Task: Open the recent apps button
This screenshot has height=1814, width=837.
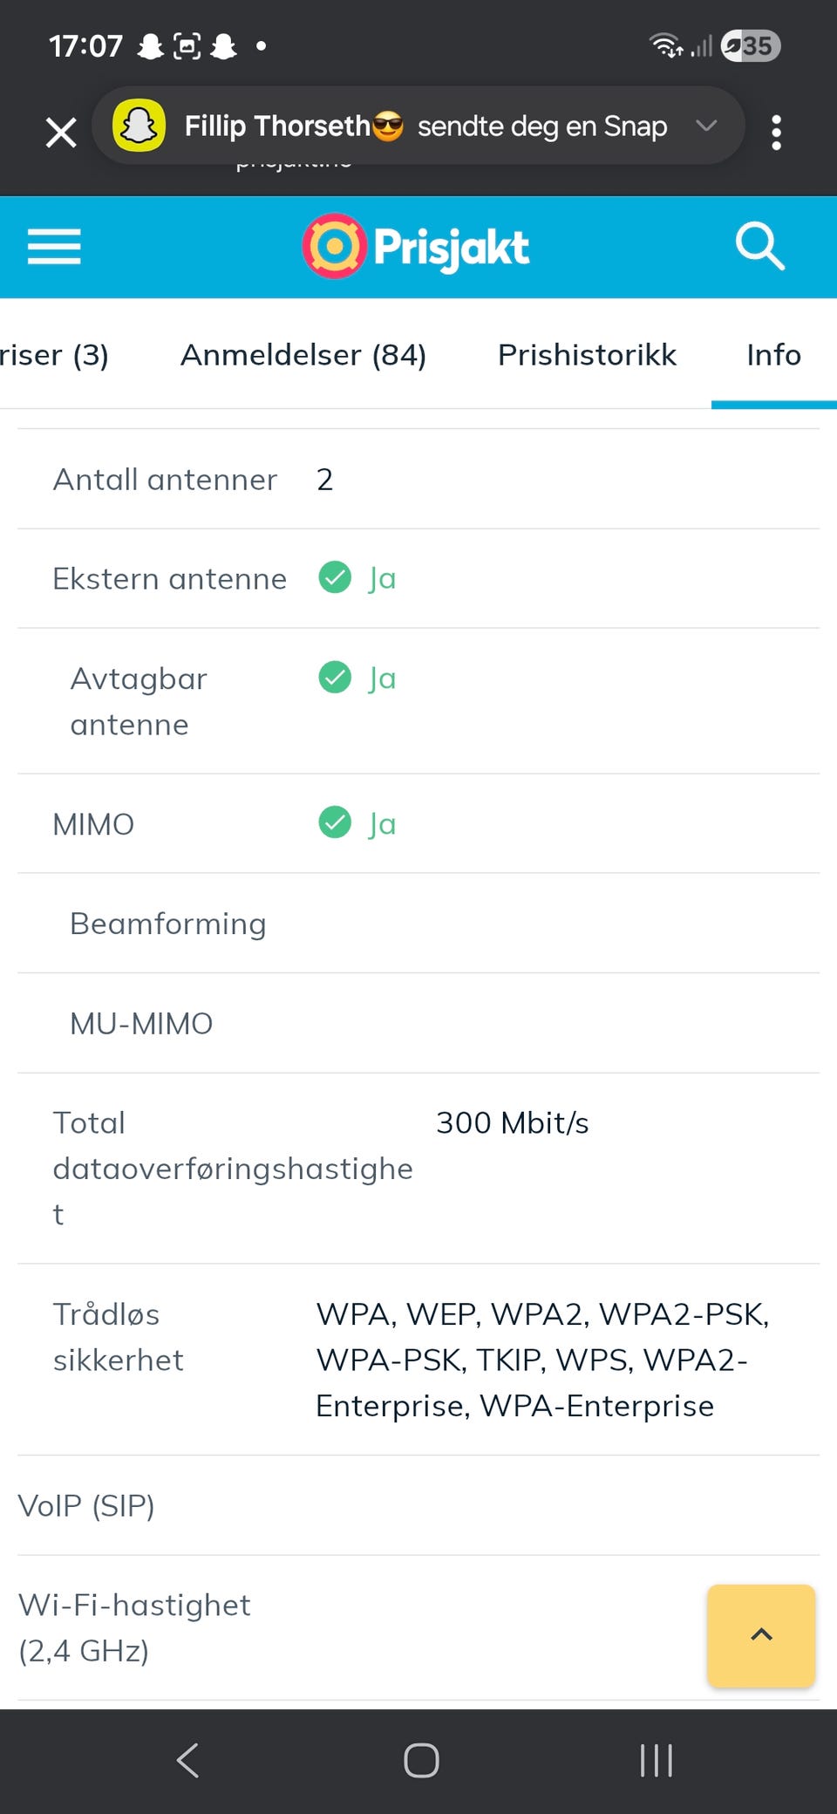Action: 656,1760
